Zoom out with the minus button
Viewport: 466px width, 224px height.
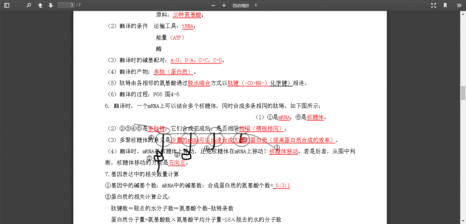[214, 5]
